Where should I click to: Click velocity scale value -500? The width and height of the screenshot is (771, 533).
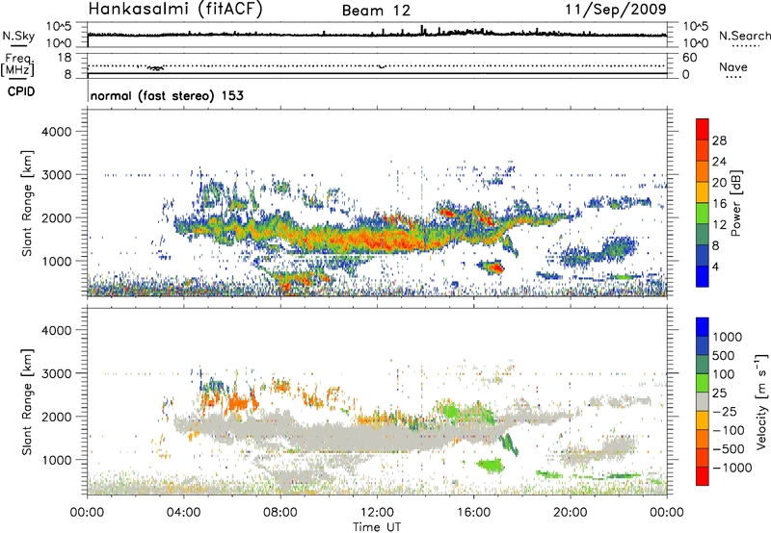pyautogui.click(x=729, y=448)
